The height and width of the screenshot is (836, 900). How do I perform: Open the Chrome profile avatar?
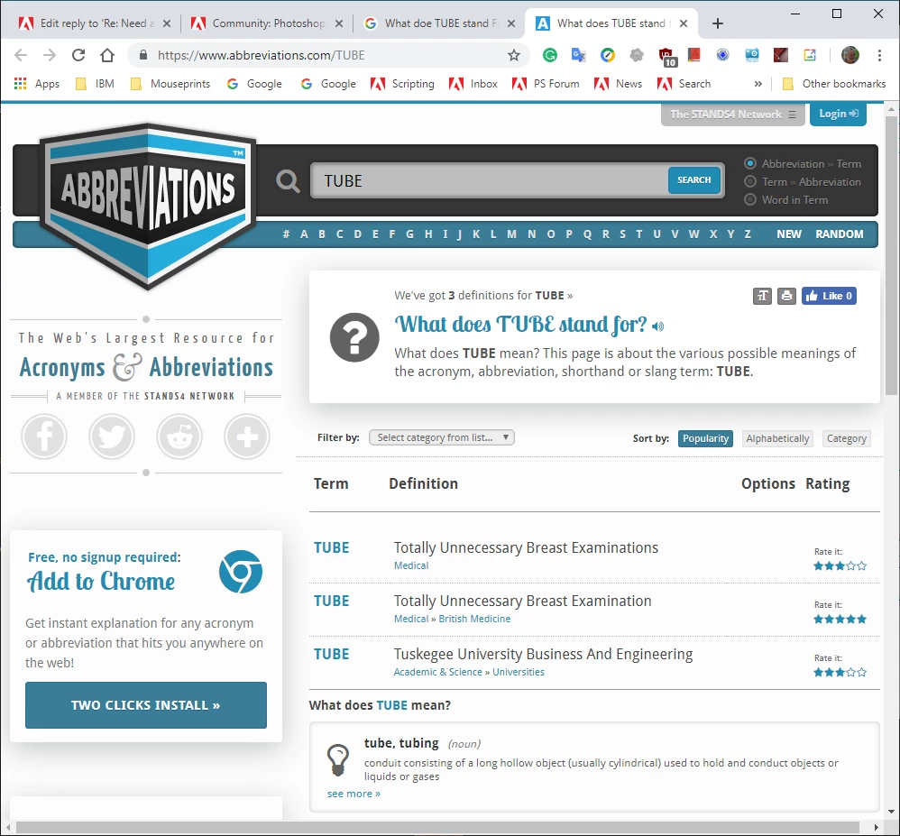click(x=850, y=55)
